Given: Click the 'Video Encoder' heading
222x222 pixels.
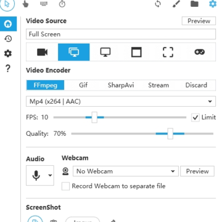Looking at the screenshot, I should tap(48, 70).
